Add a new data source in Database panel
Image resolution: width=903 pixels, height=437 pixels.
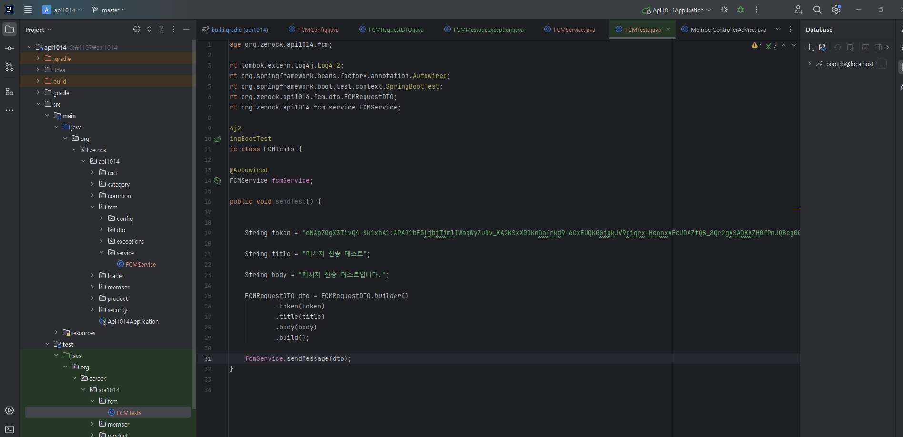click(810, 47)
